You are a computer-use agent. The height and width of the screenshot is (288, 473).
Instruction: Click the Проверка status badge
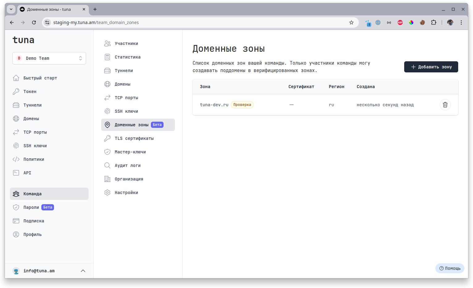[242, 105]
